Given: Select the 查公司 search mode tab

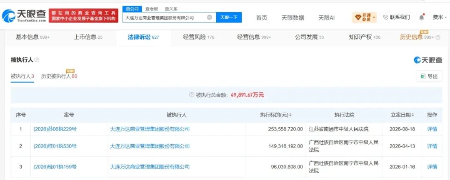Looking at the screenshot, I should pyautogui.click(x=132, y=9).
